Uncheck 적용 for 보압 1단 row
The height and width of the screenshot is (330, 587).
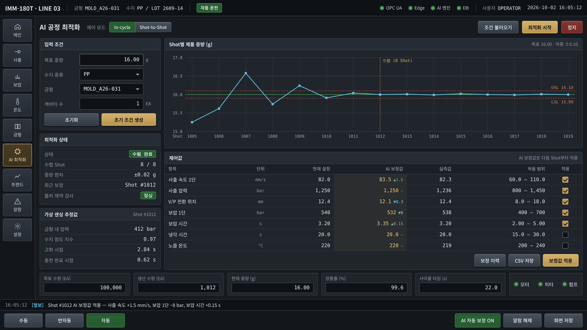click(565, 213)
